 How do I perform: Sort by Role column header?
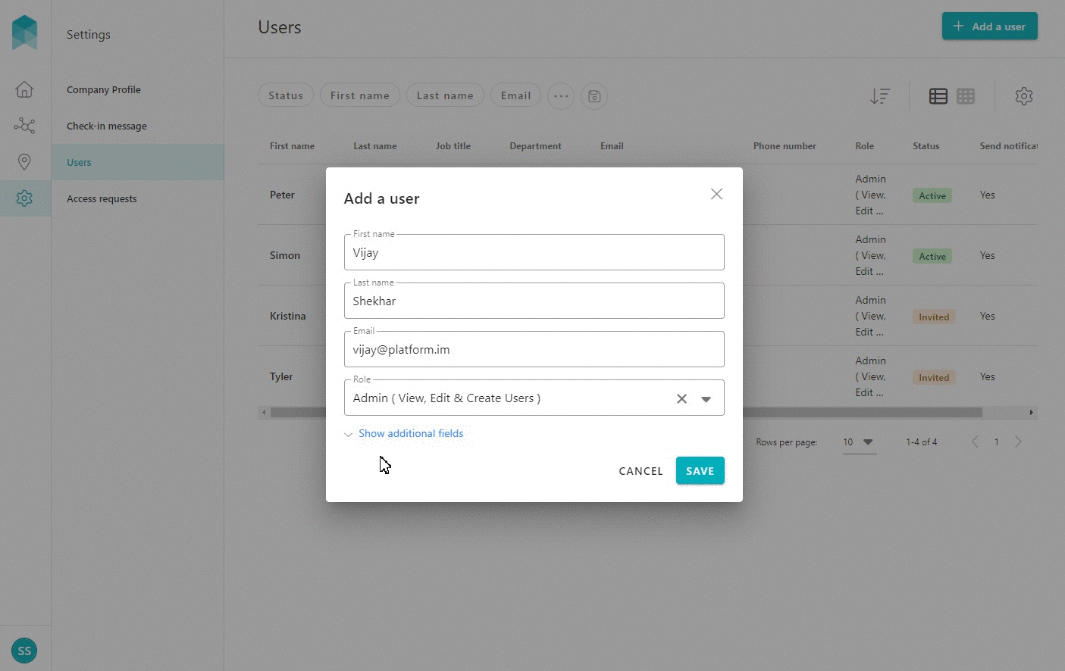864,146
